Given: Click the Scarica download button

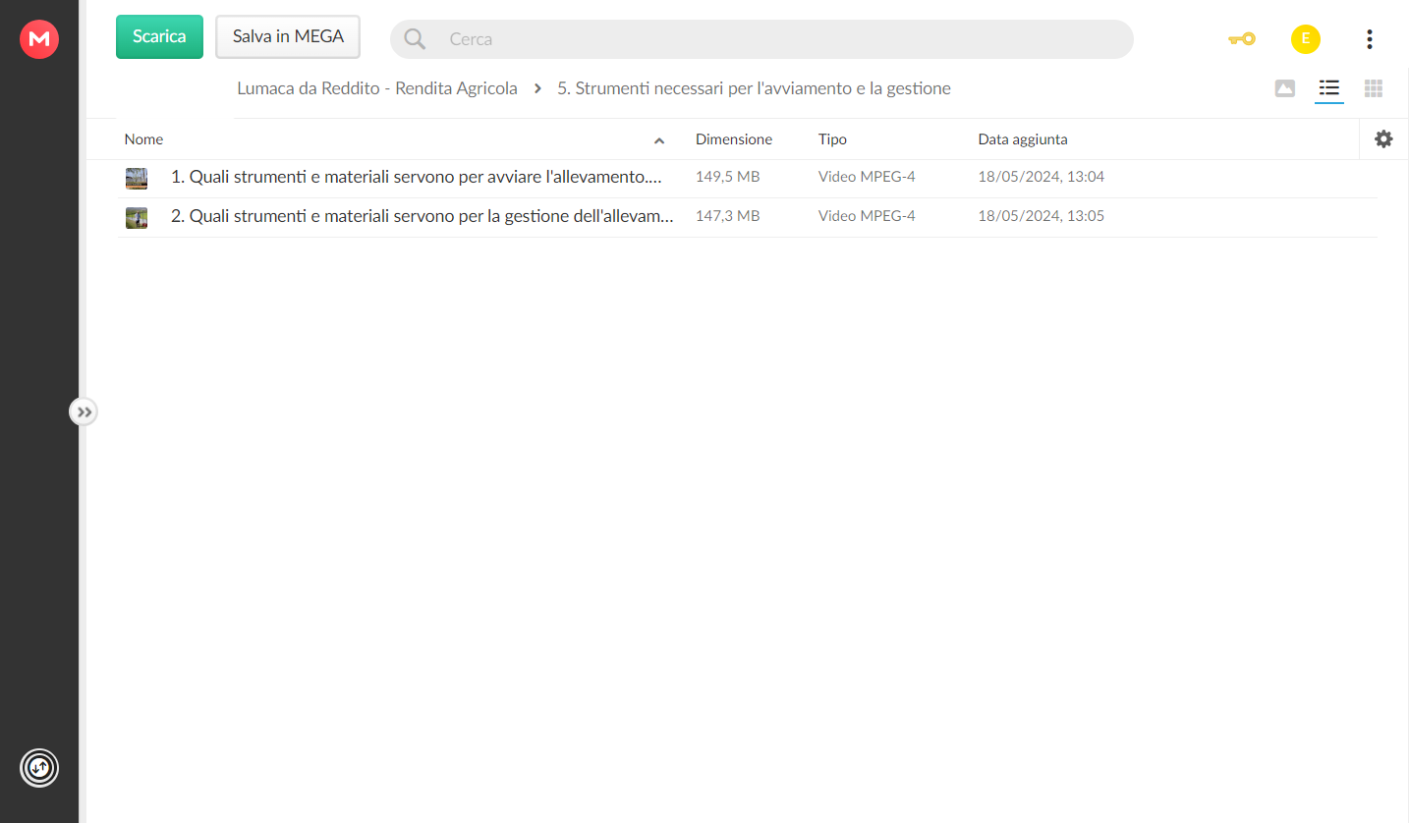Looking at the screenshot, I should (x=159, y=36).
